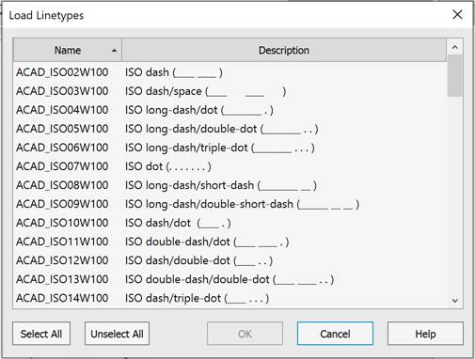Select the ACAD_ISO02W100 linetype
This screenshot has width=475, height=359.
tap(230, 72)
